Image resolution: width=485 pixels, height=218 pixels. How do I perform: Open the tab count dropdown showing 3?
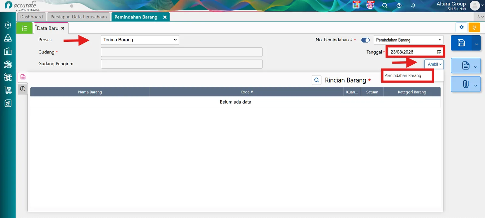point(480,17)
